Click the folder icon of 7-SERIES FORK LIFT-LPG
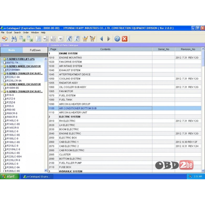This screenshot has width=205, height=205. (5, 59)
